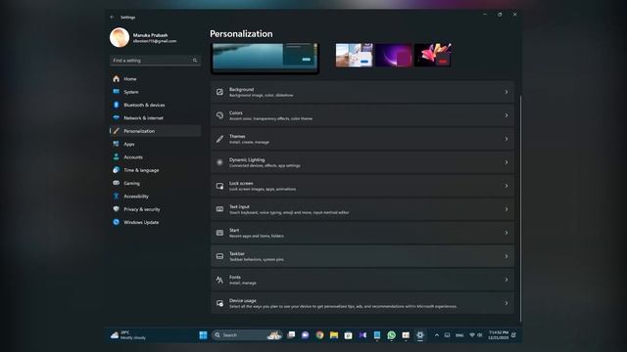This screenshot has height=352, width=627.
Task: Open Themes settings row
Action: tap(362, 139)
